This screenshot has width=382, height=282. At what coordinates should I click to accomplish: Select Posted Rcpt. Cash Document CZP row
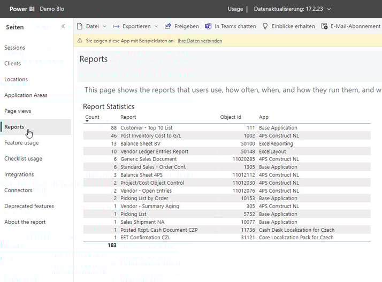(x=227, y=230)
